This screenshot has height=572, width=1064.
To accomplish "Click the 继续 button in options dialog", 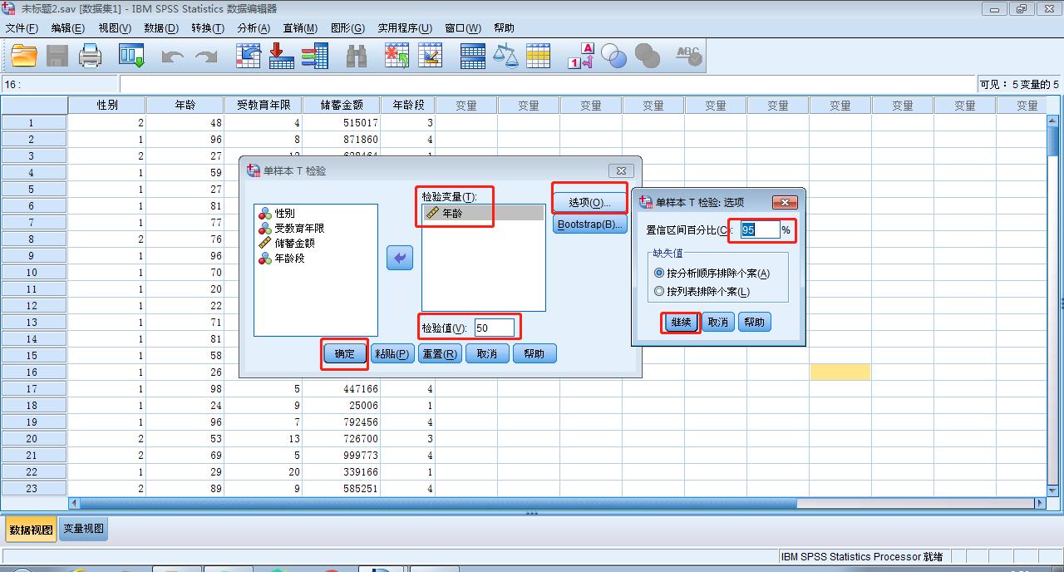I will click(x=679, y=323).
